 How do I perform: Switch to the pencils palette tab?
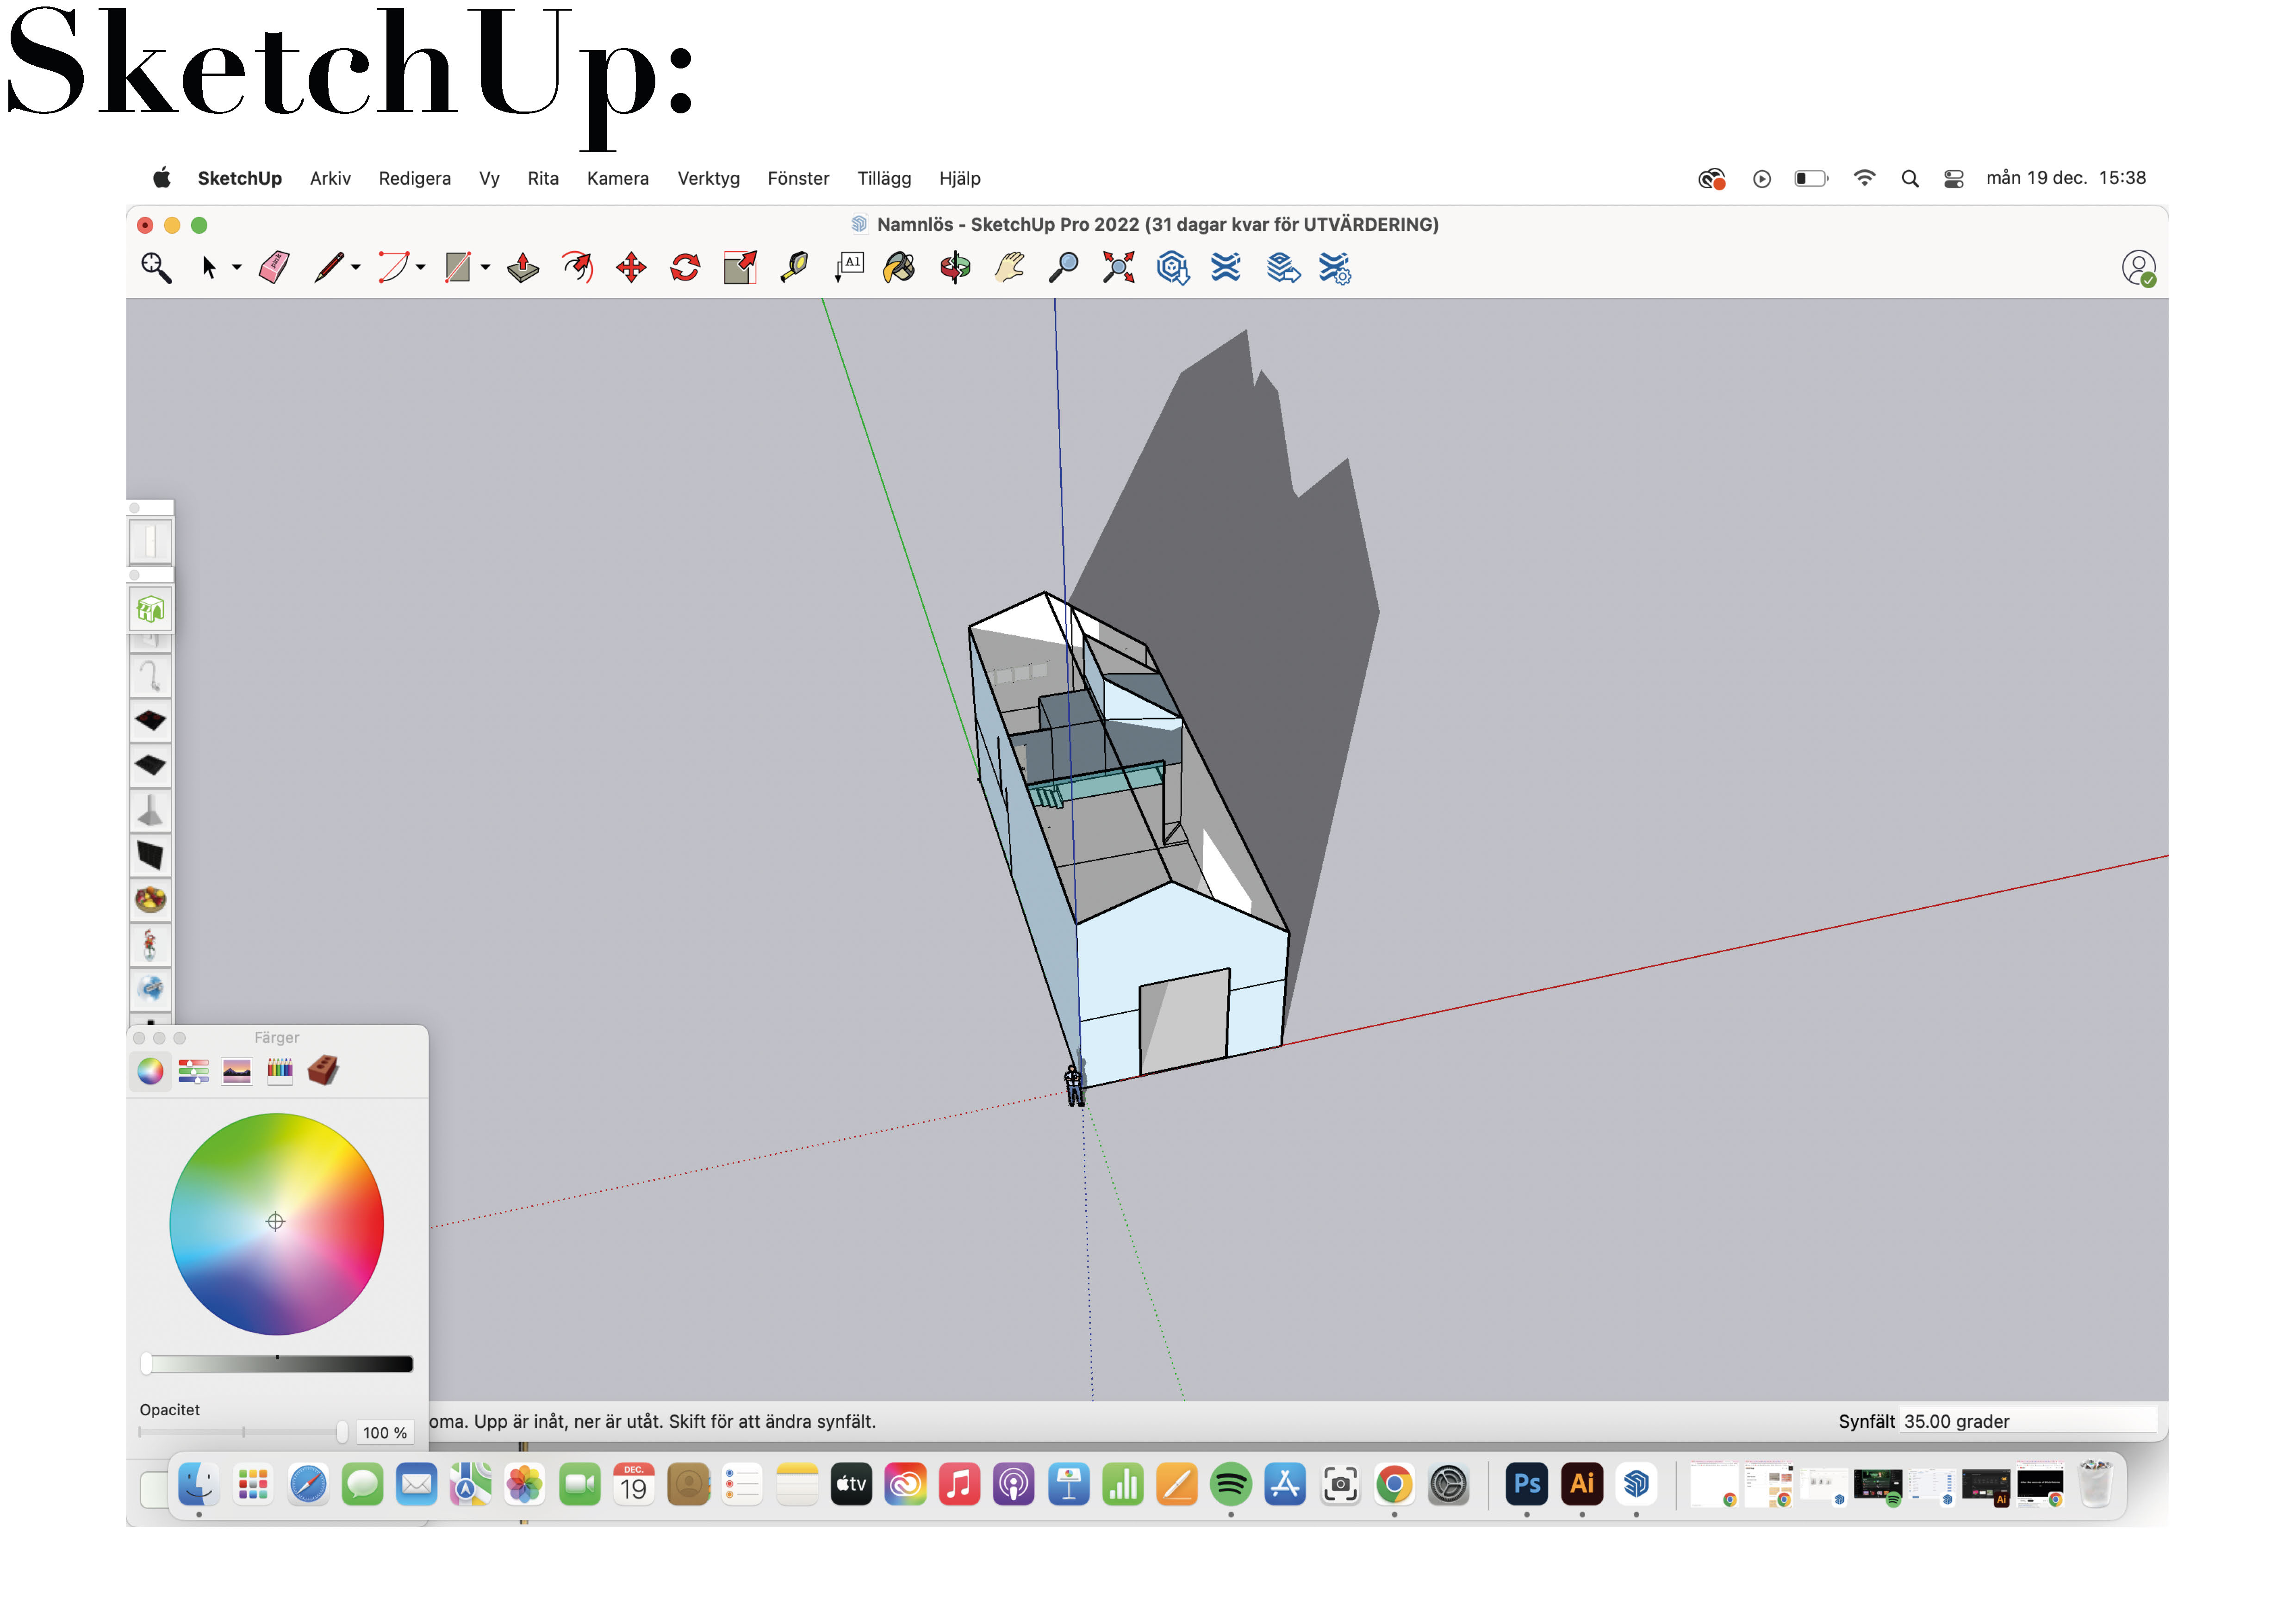click(280, 1072)
